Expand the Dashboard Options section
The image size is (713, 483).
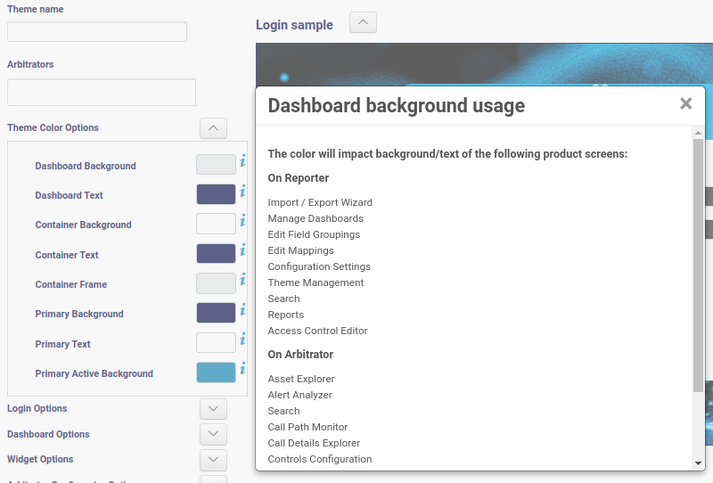click(213, 435)
